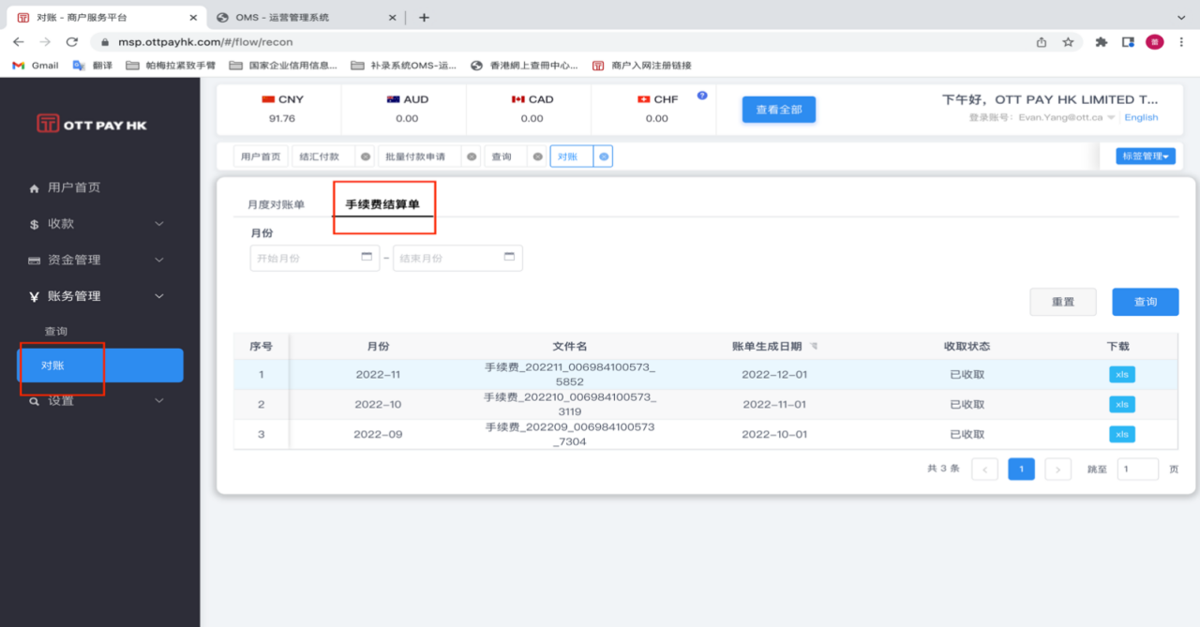
Task: Switch language to English
Action: (1141, 117)
